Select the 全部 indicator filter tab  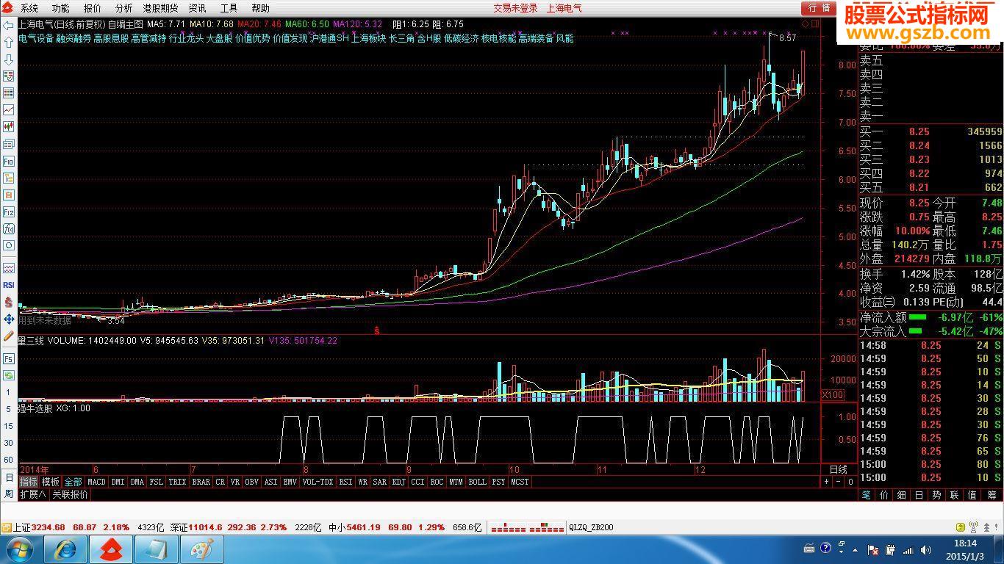click(x=73, y=482)
